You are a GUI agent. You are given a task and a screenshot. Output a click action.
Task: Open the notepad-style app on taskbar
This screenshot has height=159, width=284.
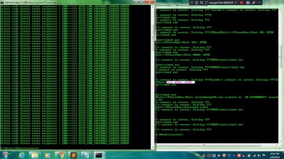pos(86,155)
